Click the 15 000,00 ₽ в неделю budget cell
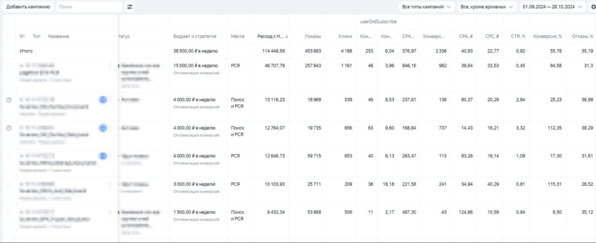 coord(196,66)
